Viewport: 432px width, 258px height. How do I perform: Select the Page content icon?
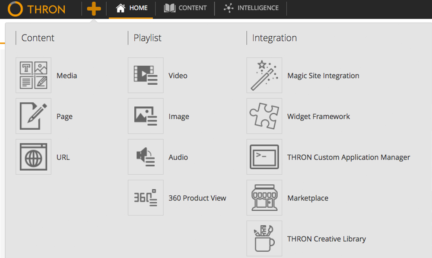(33, 116)
